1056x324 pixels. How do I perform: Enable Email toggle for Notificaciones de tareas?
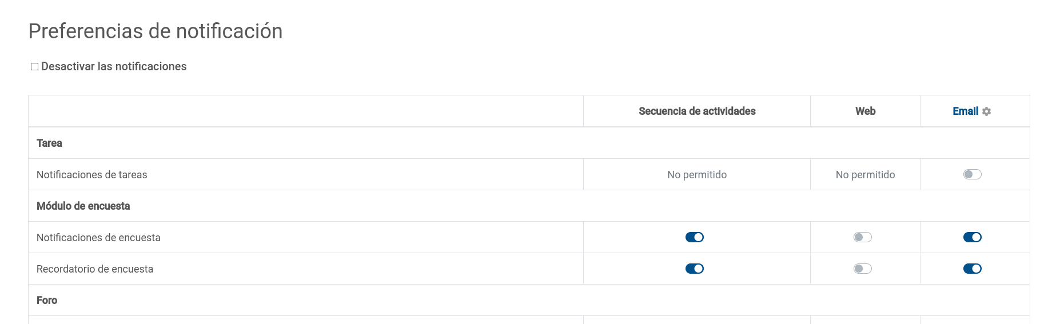[x=972, y=174]
